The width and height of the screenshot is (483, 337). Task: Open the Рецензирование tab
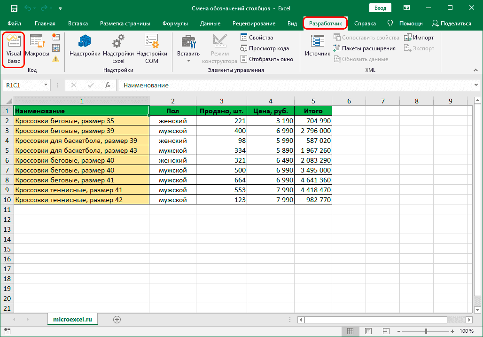coord(253,23)
